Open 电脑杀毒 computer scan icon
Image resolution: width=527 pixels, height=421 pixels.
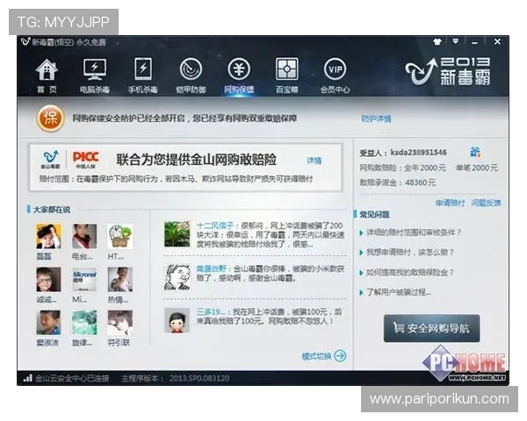95,69
